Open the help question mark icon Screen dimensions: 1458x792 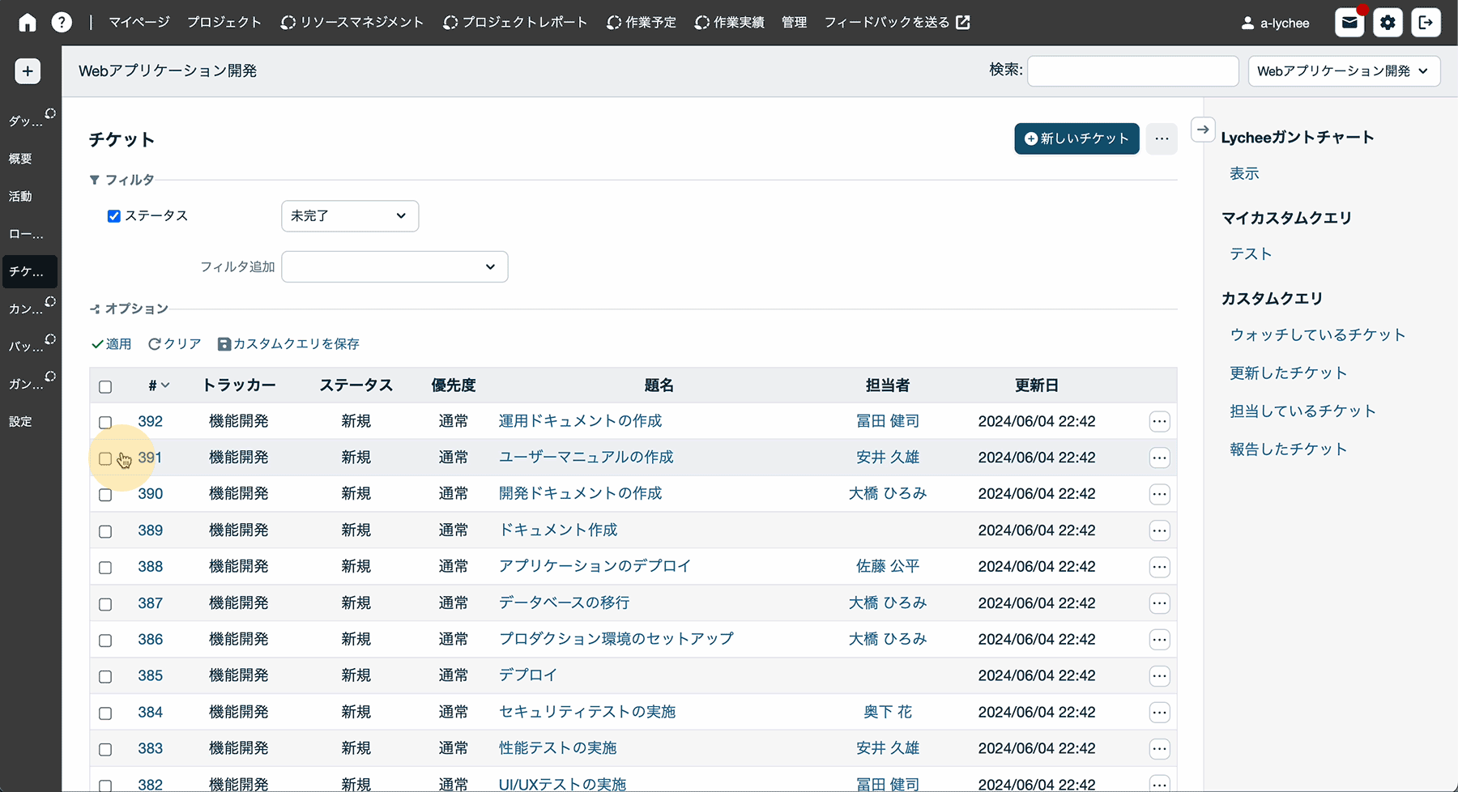pos(62,23)
